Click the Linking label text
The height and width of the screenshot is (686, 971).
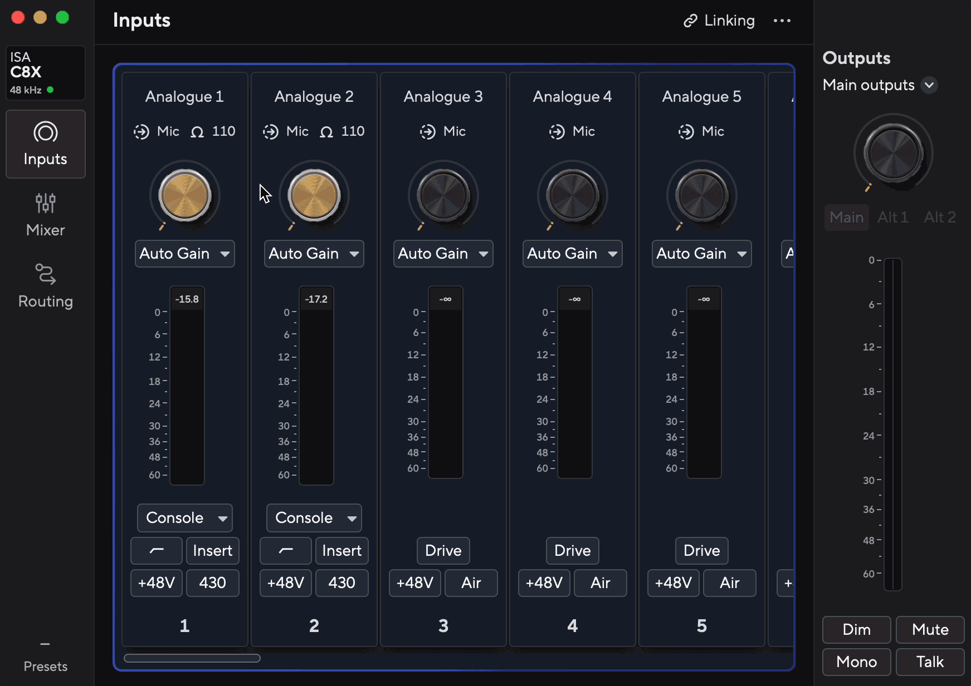[x=730, y=21]
